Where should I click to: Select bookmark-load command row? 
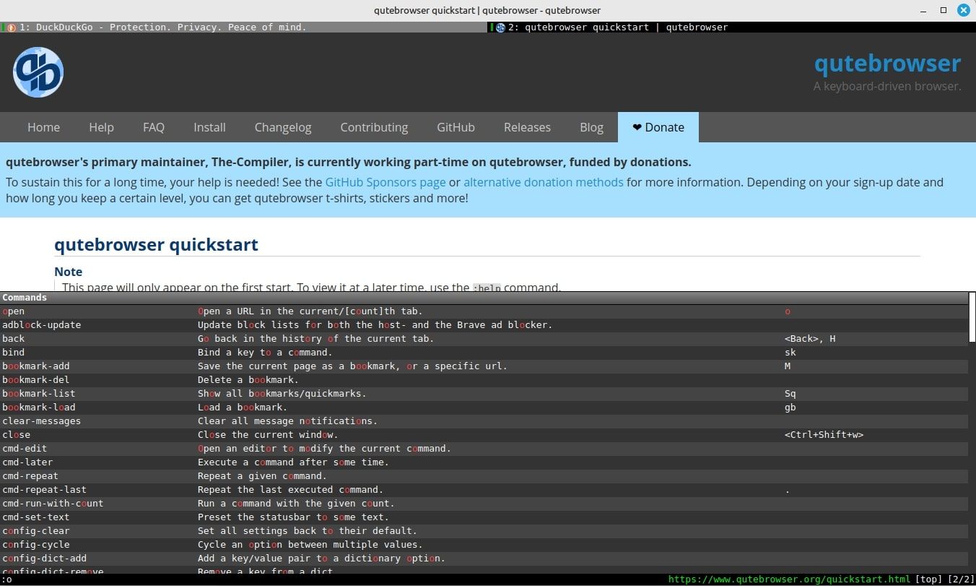484,408
